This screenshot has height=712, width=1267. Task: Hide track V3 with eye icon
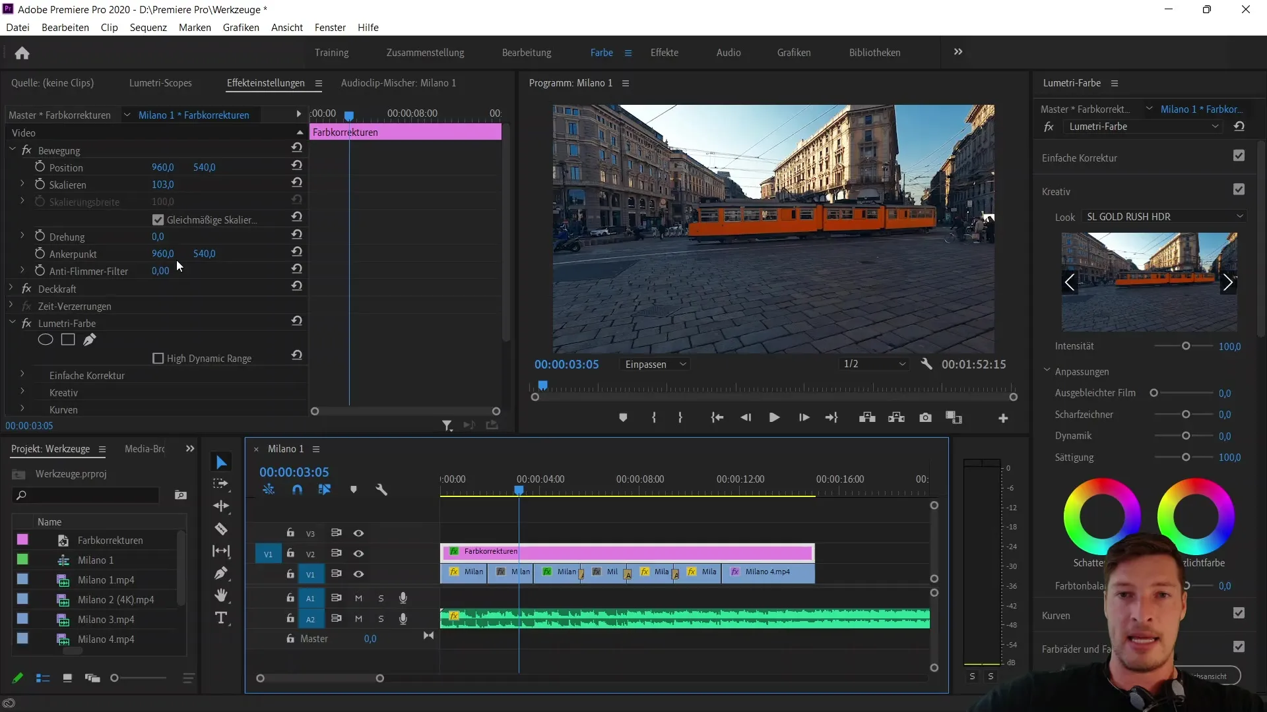tap(358, 533)
